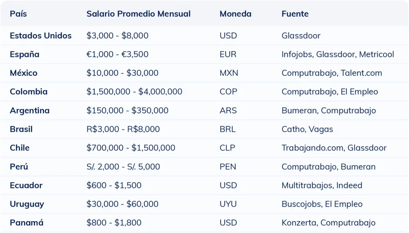409x233 pixels.
Task: Click the BRL currency cell
Action: tap(228, 129)
